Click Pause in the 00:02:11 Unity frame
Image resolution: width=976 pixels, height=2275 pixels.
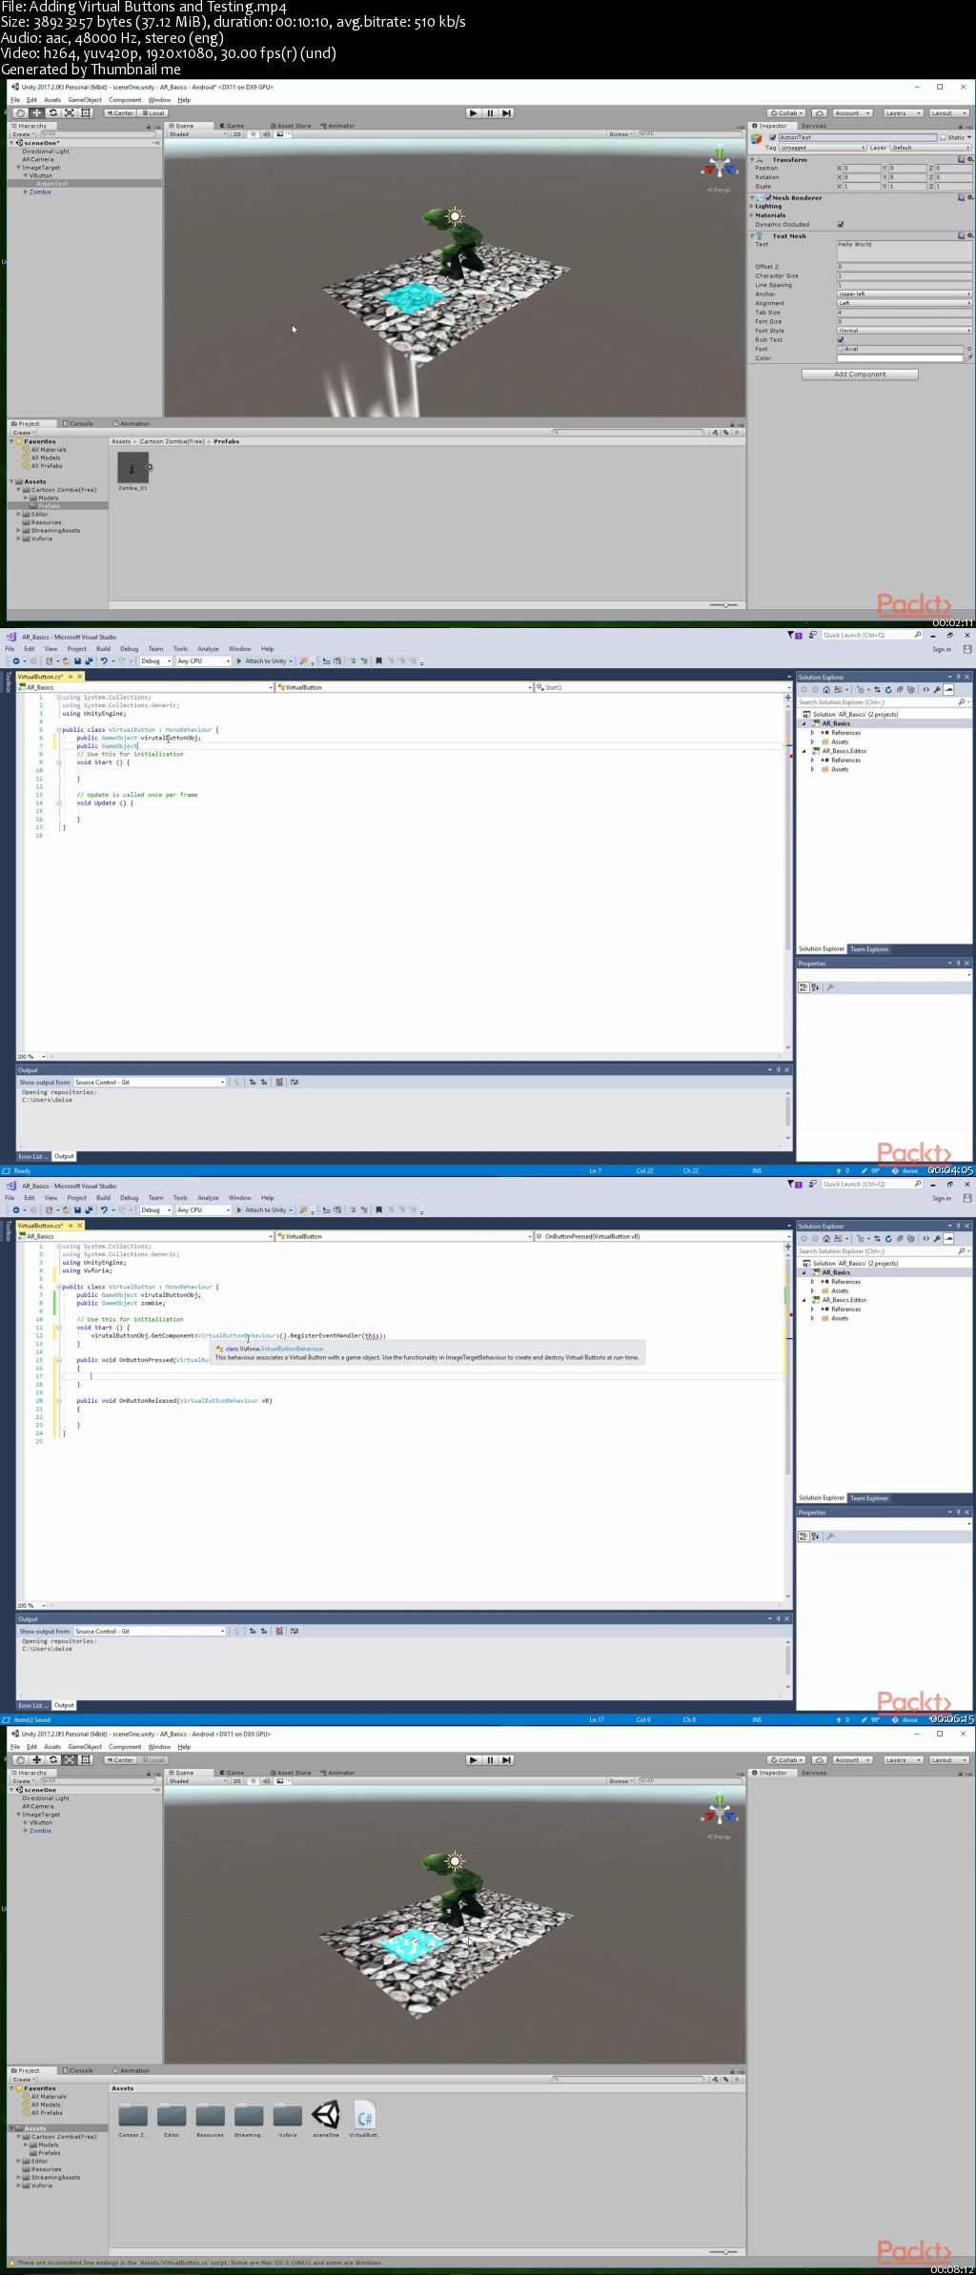click(490, 112)
